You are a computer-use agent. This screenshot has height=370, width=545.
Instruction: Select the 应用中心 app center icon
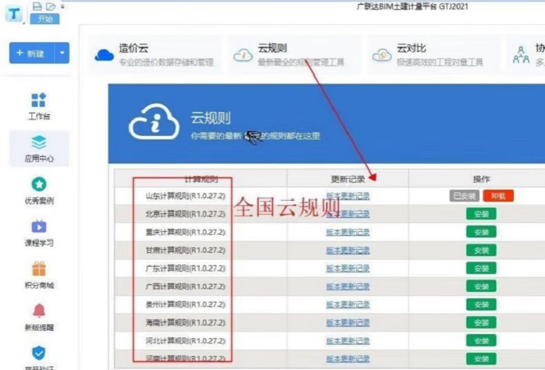39,143
